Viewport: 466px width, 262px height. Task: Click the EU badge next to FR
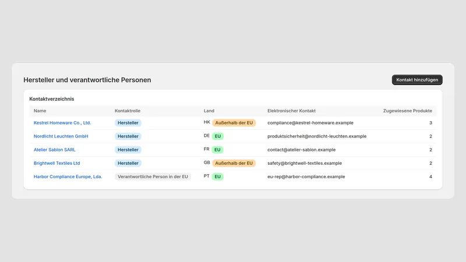tap(217, 150)
